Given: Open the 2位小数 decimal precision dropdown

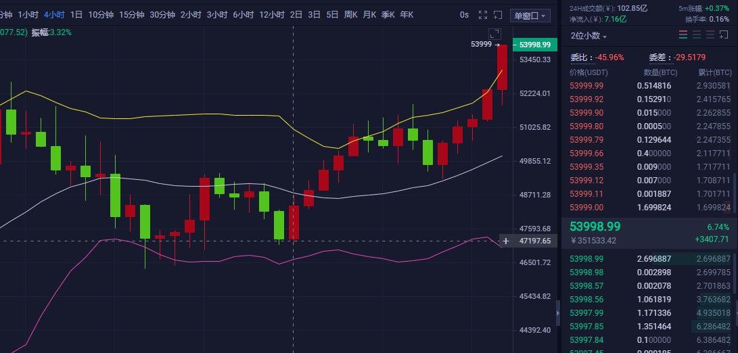Looking at the screenshot, I should click(589, 36).
